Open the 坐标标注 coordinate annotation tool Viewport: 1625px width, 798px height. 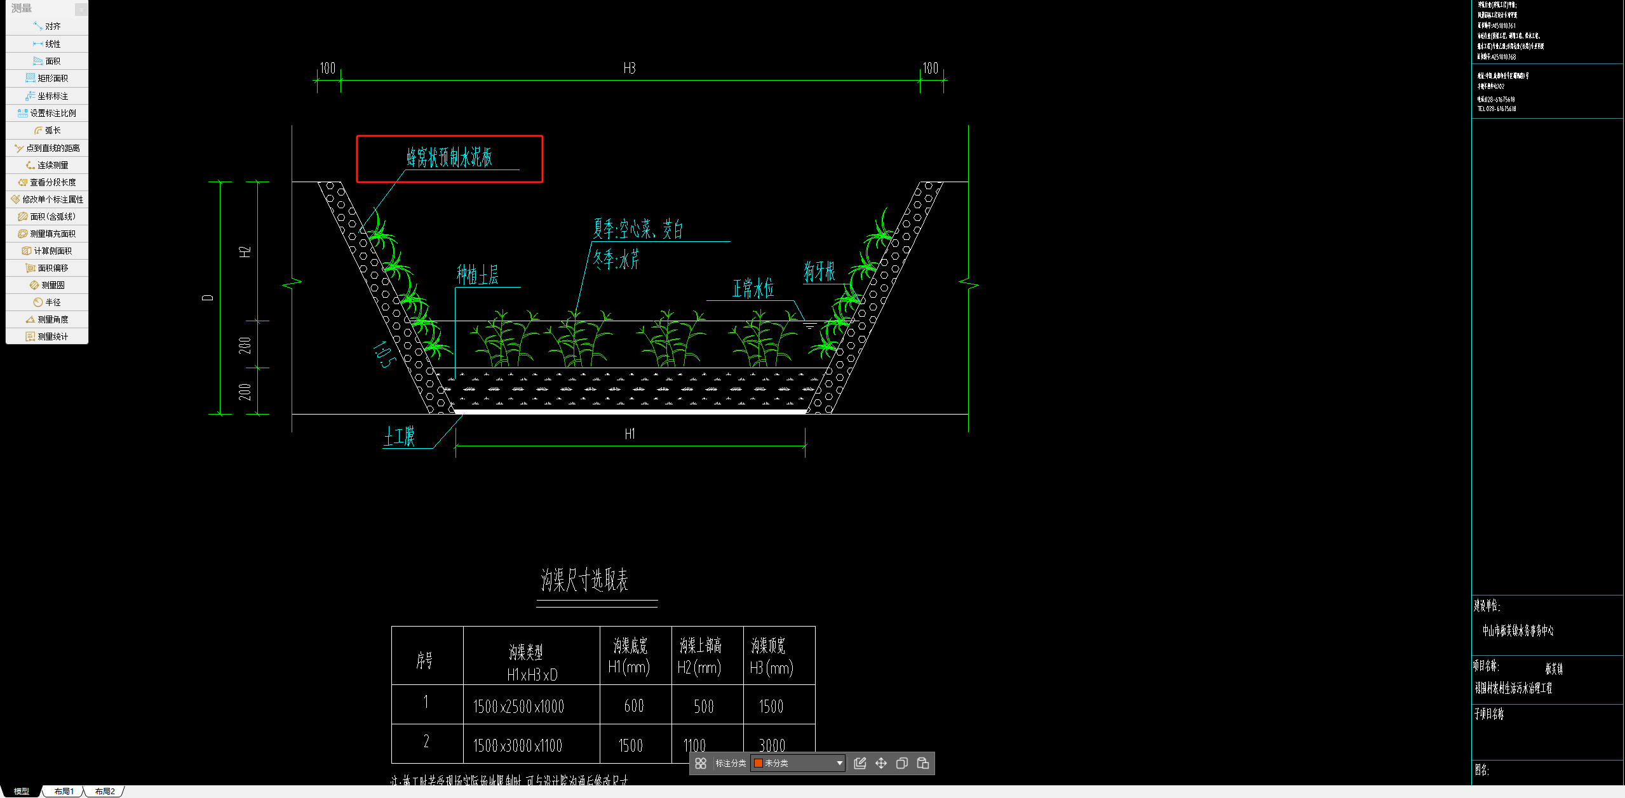47,96
